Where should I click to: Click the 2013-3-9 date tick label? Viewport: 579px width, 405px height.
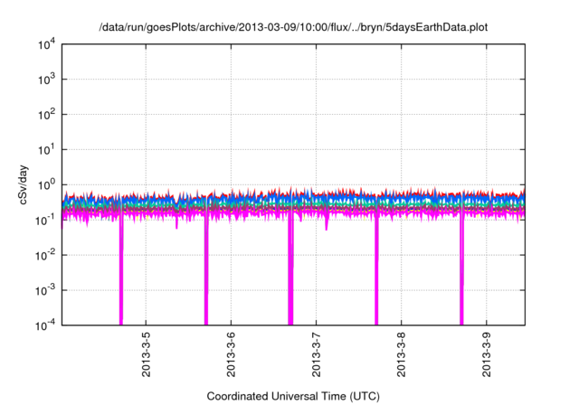click(487, 354)
